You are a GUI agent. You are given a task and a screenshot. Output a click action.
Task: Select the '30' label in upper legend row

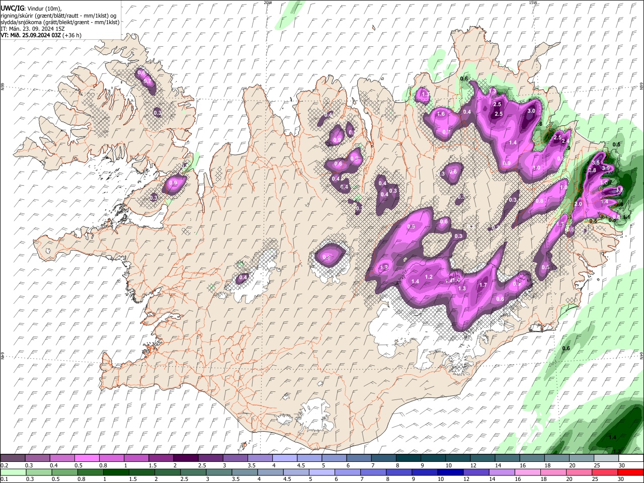coord(621,465)
